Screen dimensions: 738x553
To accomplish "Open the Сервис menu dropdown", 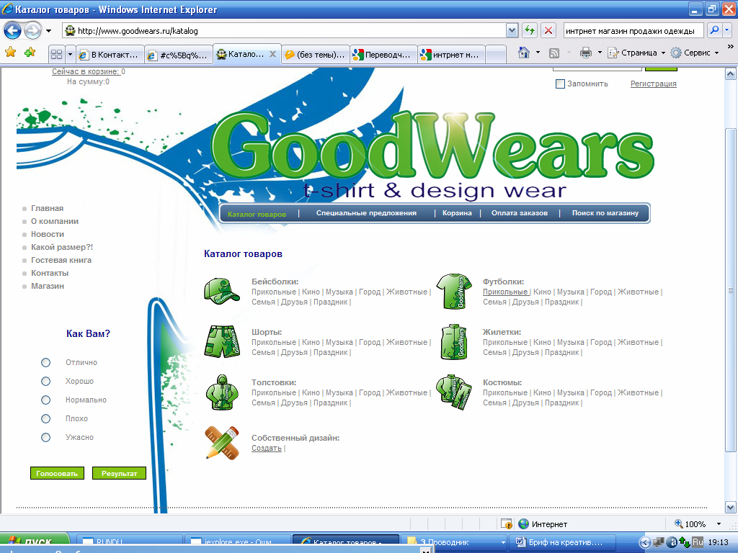I will (695, 53).
